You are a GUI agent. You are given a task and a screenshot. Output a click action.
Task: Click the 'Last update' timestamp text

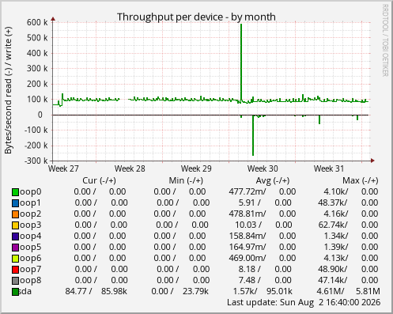coord(304,302)
